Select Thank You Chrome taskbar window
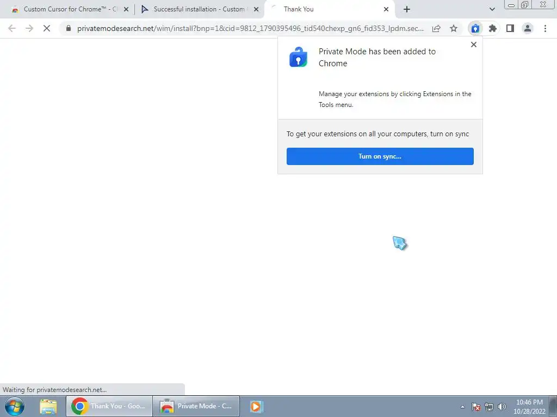 pyautogui.click(x=109, y=406)
